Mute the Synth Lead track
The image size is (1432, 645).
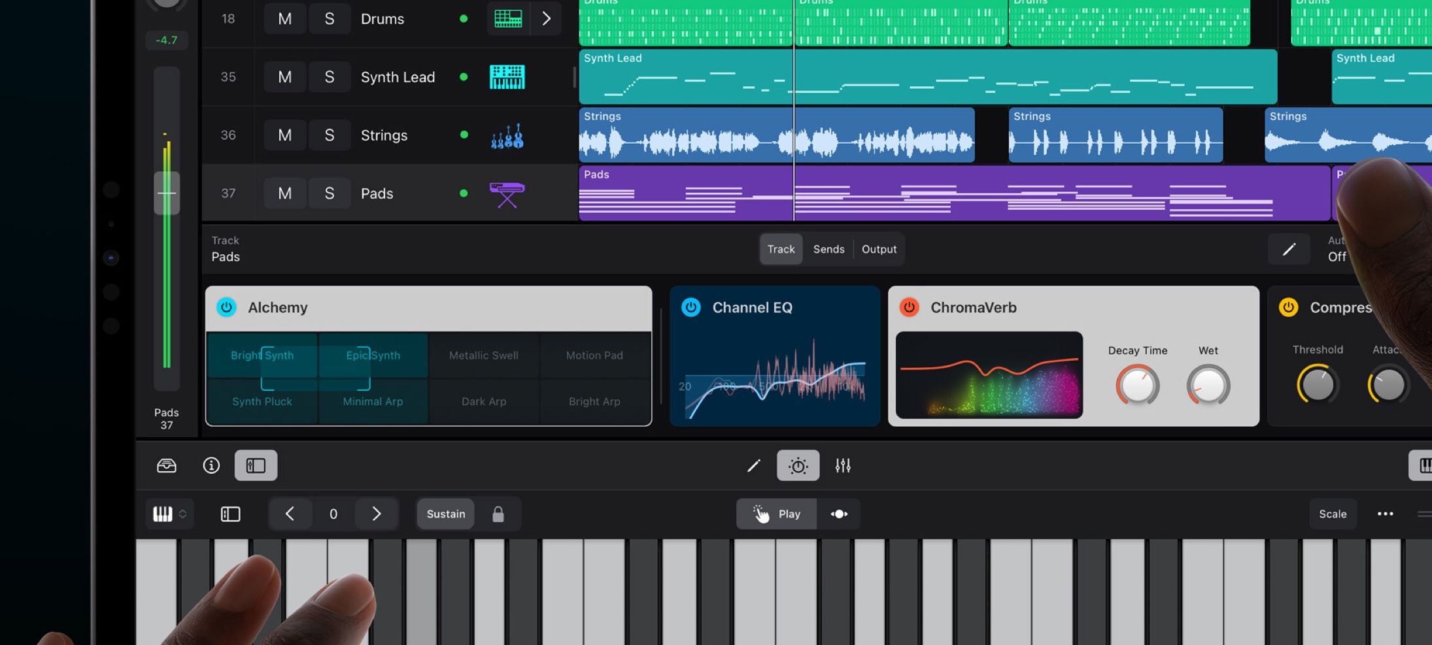285,77
